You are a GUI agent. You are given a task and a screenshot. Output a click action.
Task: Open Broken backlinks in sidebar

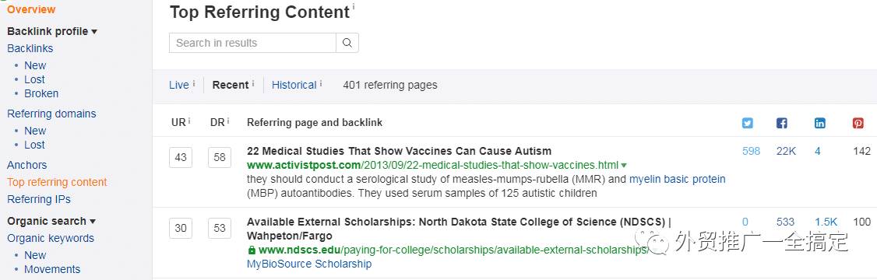(41, 93)
